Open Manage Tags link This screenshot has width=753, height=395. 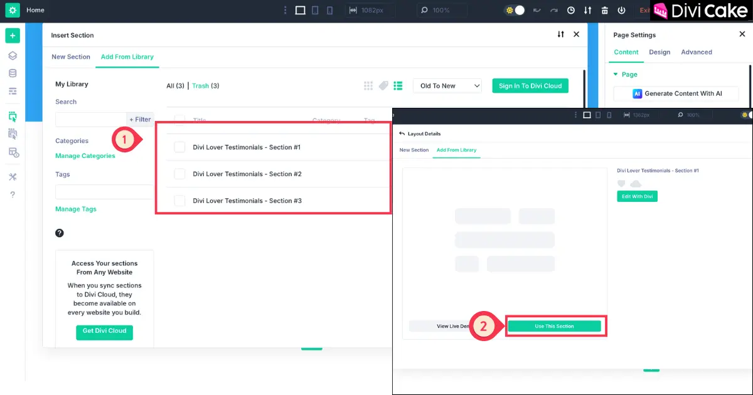[x=76, y=209]
